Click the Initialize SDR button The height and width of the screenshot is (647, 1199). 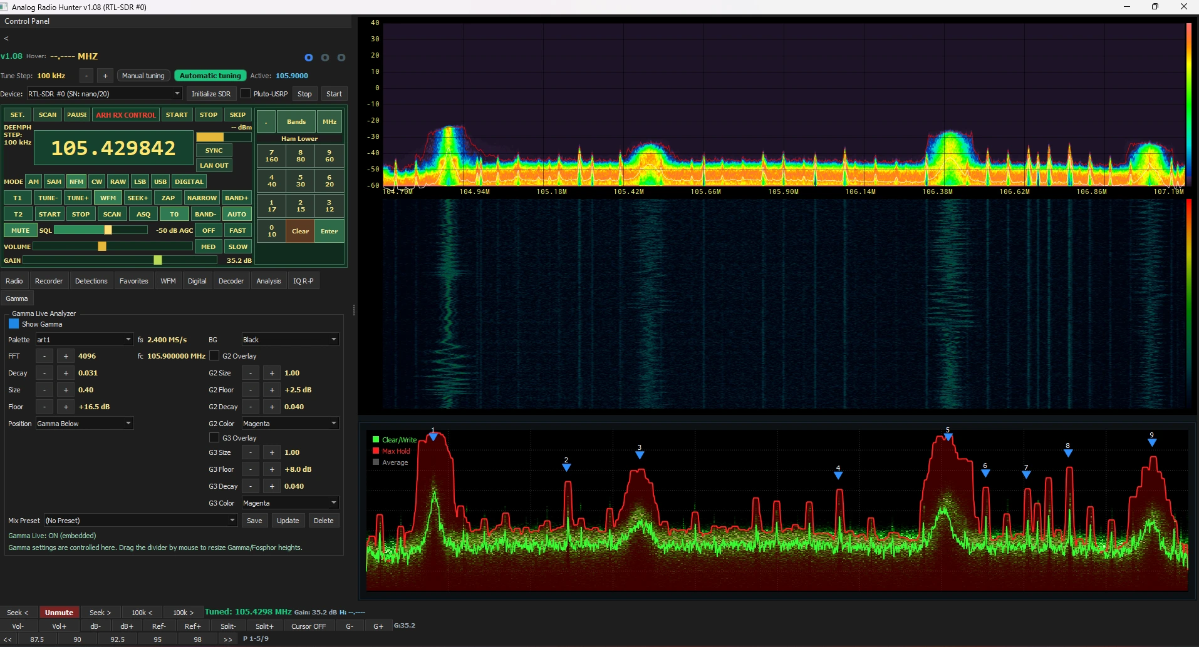coord(210,93)
